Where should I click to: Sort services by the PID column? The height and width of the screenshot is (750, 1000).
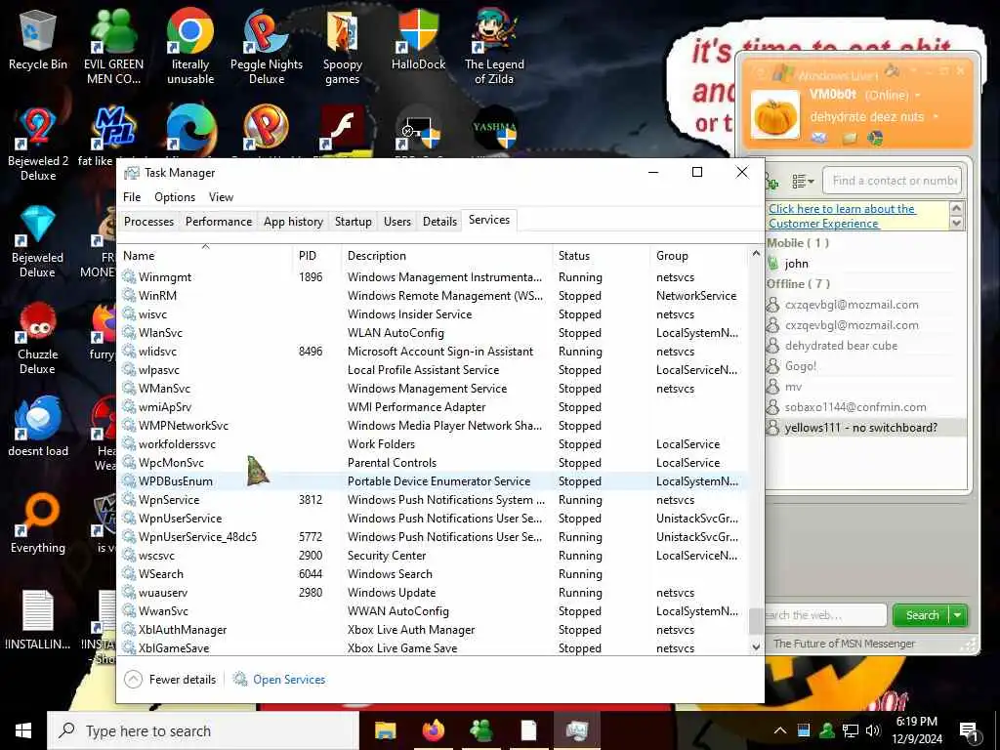click(x=317, y=256)
